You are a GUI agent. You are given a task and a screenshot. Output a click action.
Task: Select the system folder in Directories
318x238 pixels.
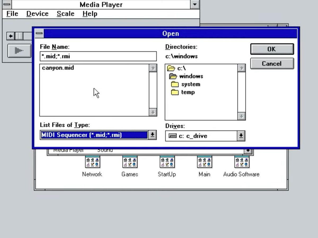pyautogui.click(x=186, y=84)
